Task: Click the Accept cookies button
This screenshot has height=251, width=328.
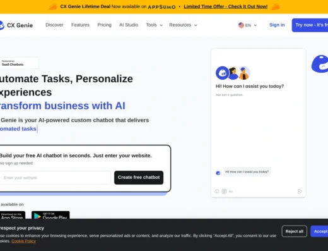Action: [319, 231]
